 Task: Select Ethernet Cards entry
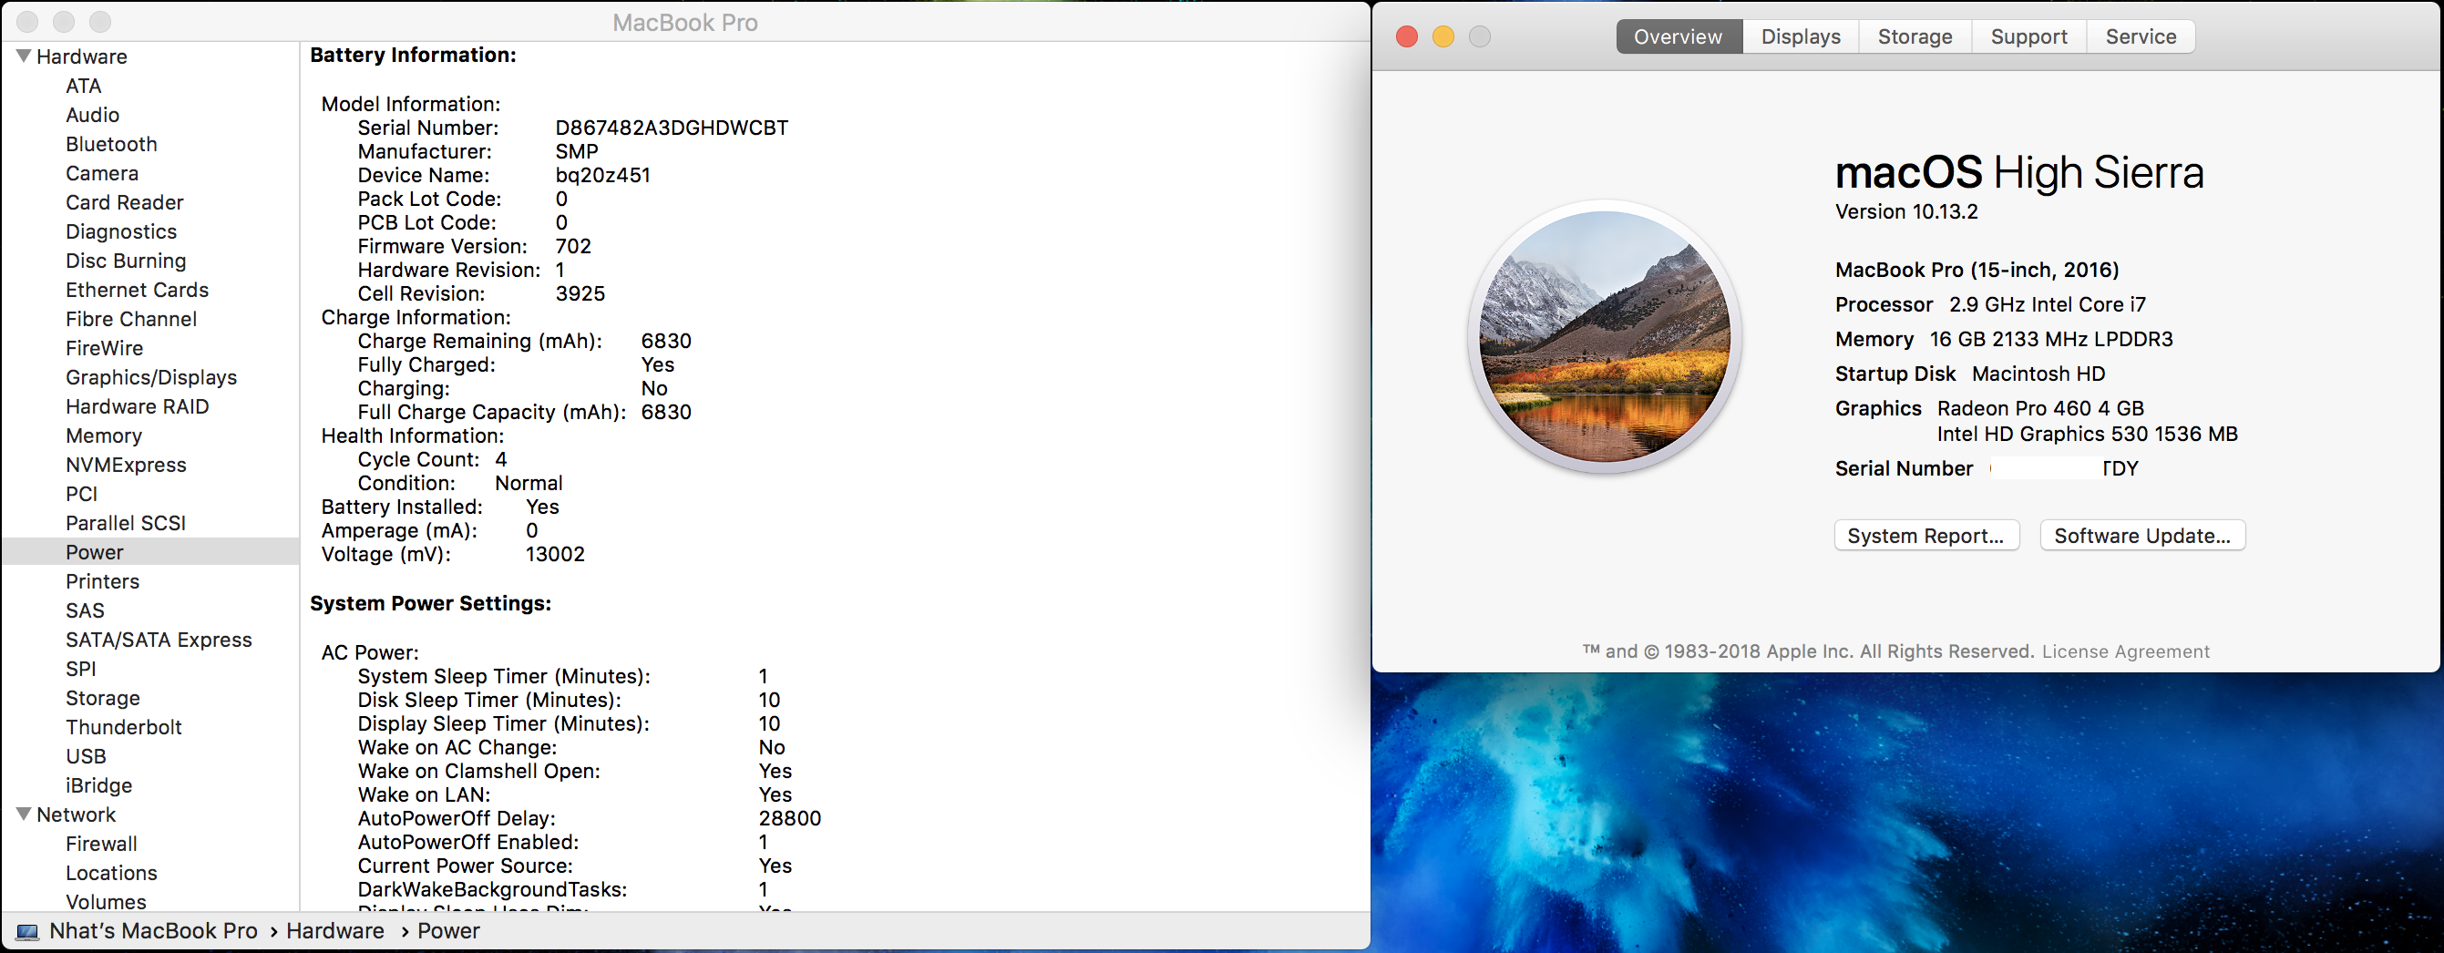[x=137, y=290]
